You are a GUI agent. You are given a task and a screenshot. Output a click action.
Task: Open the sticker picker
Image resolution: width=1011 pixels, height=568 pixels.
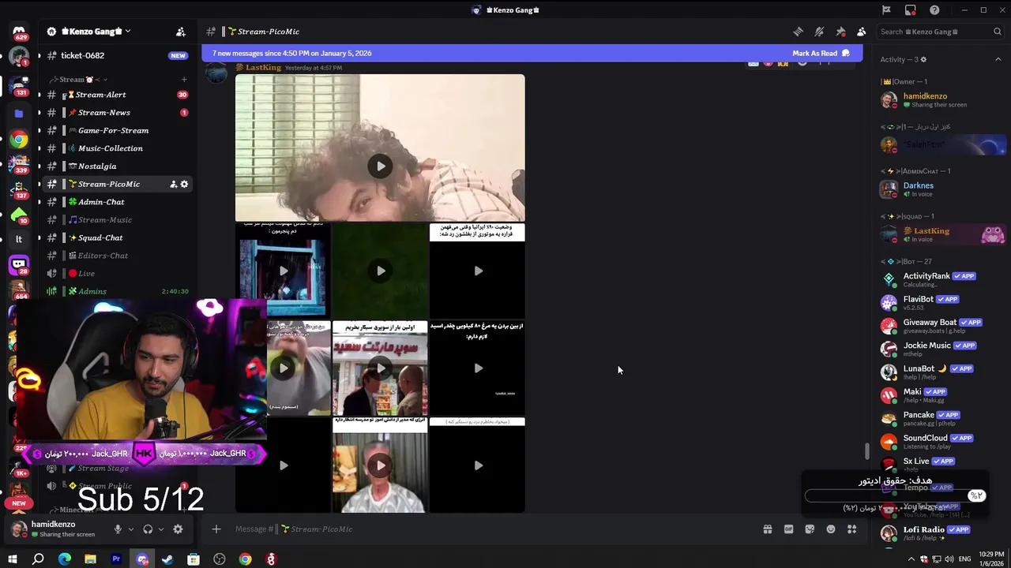[810, 529]
